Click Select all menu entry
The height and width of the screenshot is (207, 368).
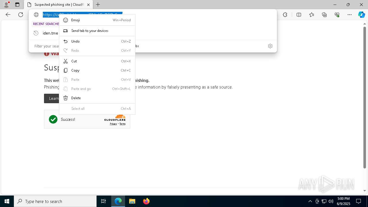pos(97,109)
